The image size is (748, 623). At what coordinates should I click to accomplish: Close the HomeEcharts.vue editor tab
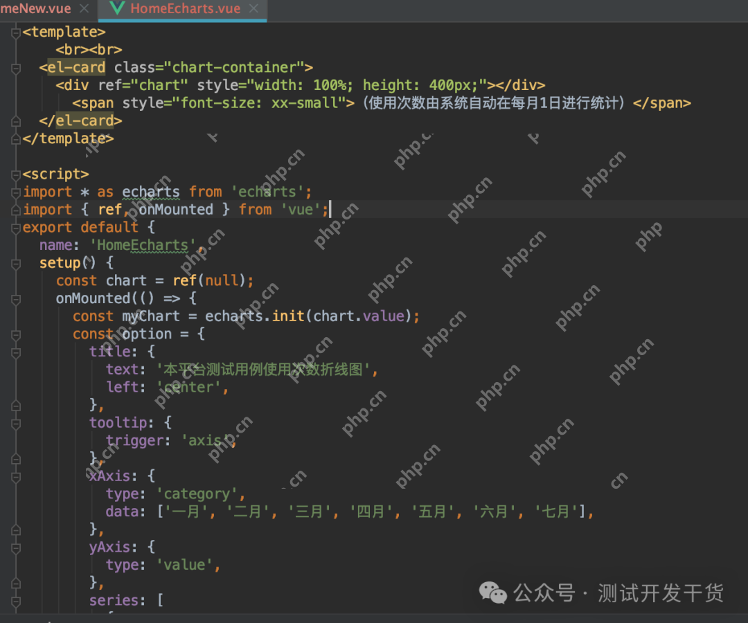253,9
